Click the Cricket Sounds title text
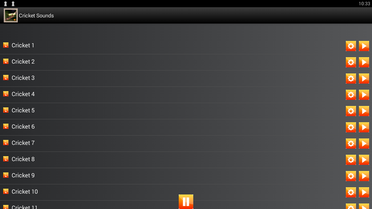Image resolution: width=372 pixels, height=209 pixels. tap(36, 16)
